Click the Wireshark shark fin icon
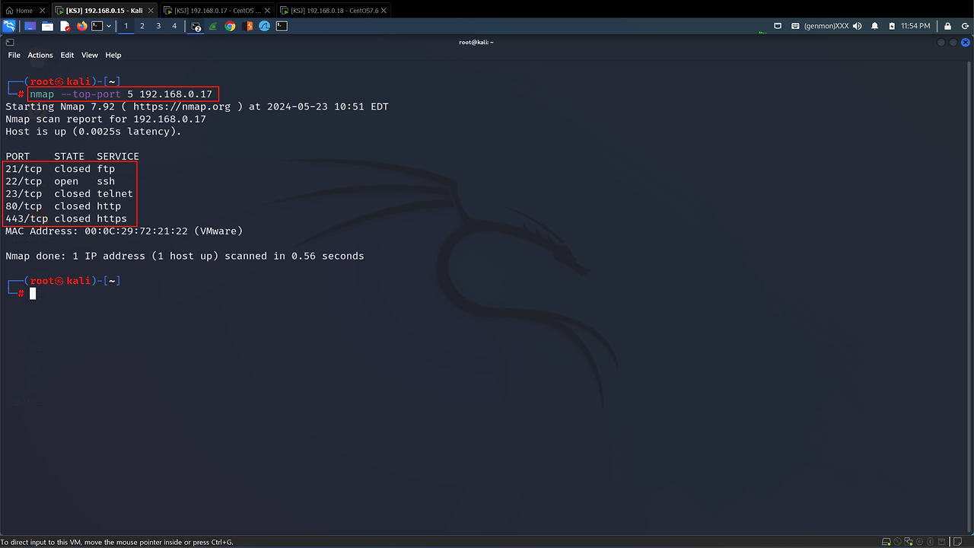This screenshot has width=974, height=548. [264, 26]
